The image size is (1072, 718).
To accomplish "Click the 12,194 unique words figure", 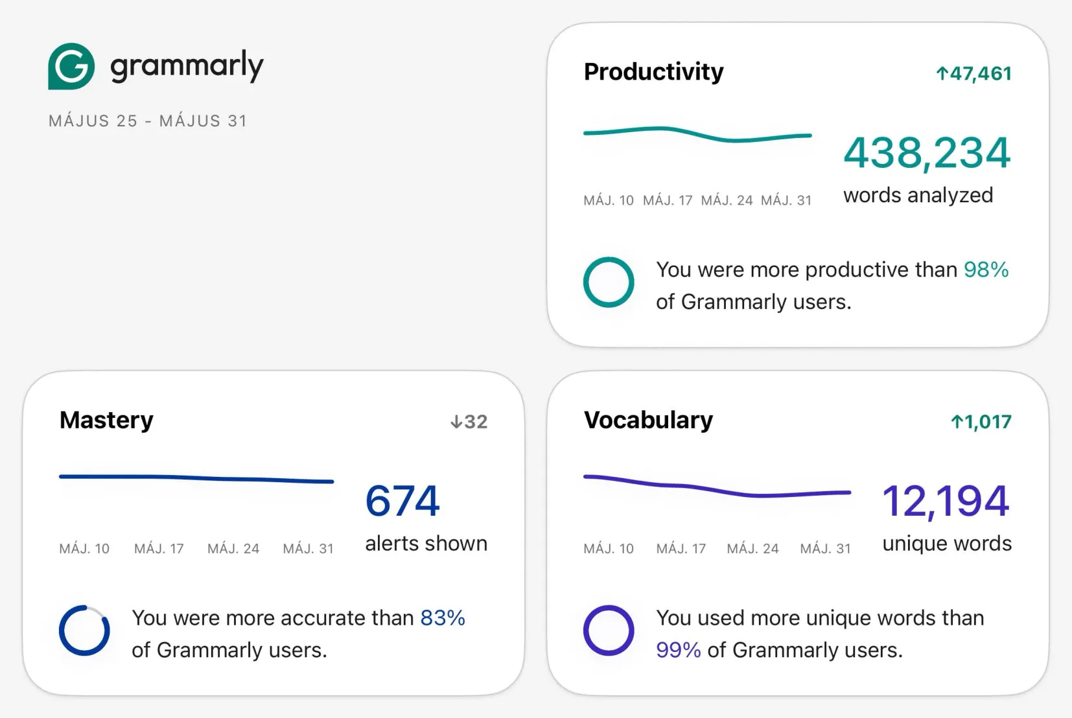I will (946, 501).
